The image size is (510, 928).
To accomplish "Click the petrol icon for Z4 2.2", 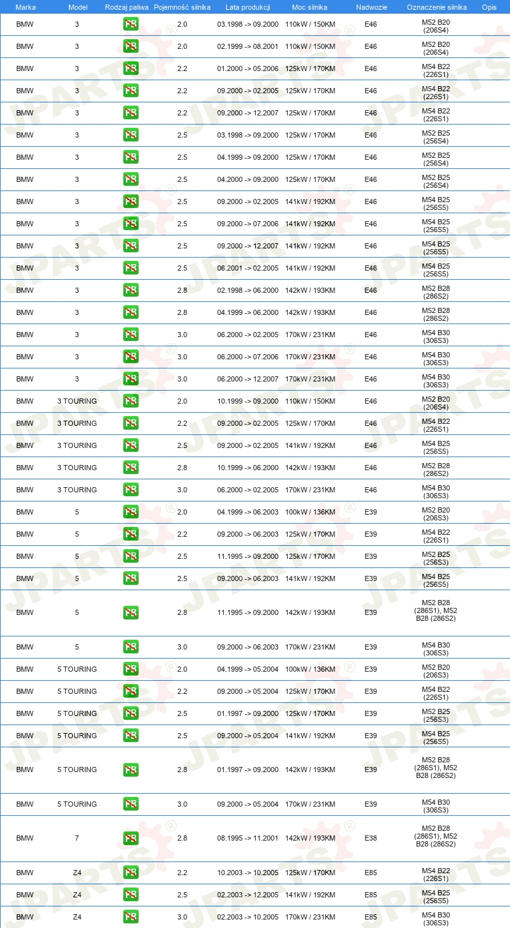I will click(x=130, y=873).
